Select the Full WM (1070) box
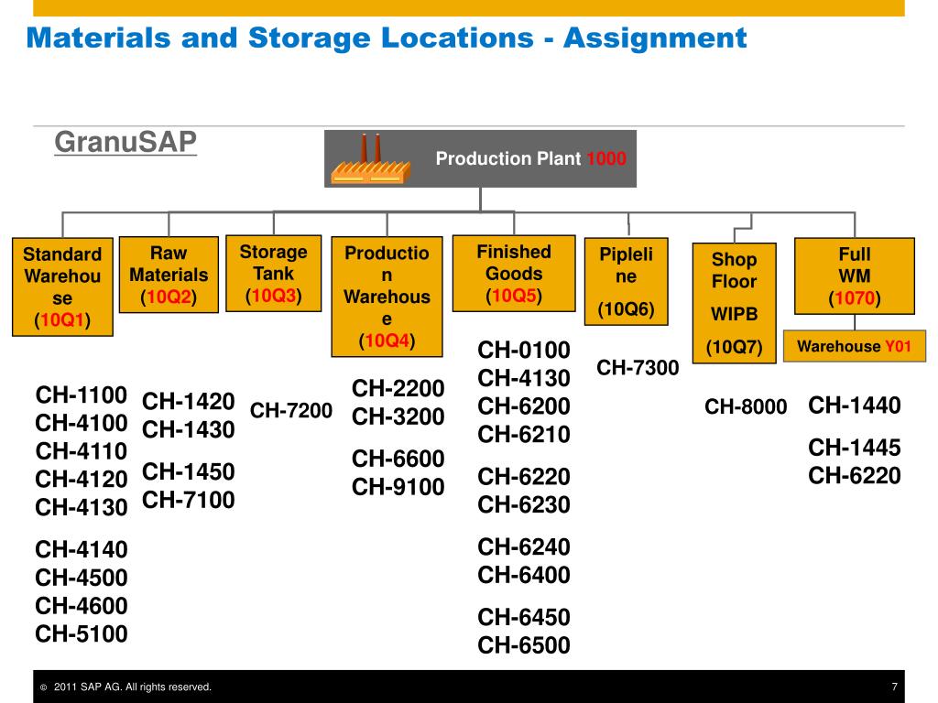The width and height of the screenshot is (938, 703). (x=855, y=276)
